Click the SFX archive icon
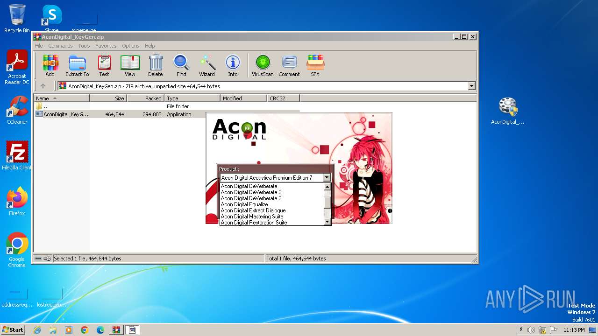Screen dimensions: 598x336 pos(315,66)
